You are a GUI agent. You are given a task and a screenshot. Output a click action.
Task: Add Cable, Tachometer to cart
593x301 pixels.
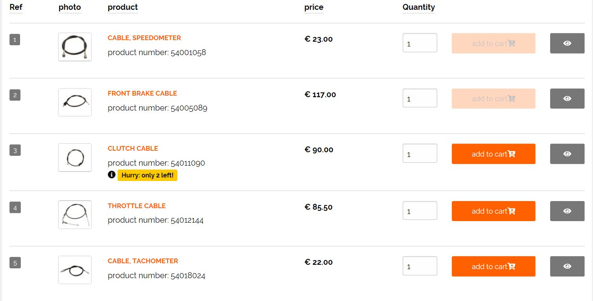(x=493, y=266)
